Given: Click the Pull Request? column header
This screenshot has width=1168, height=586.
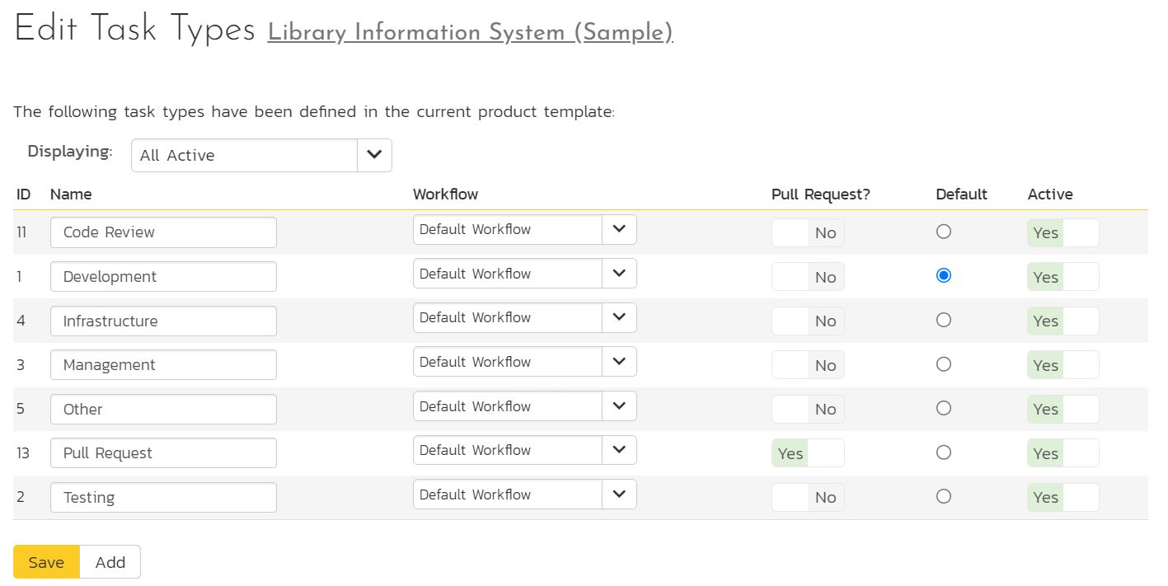Looking at the screenshot, I should click(821, 195).
